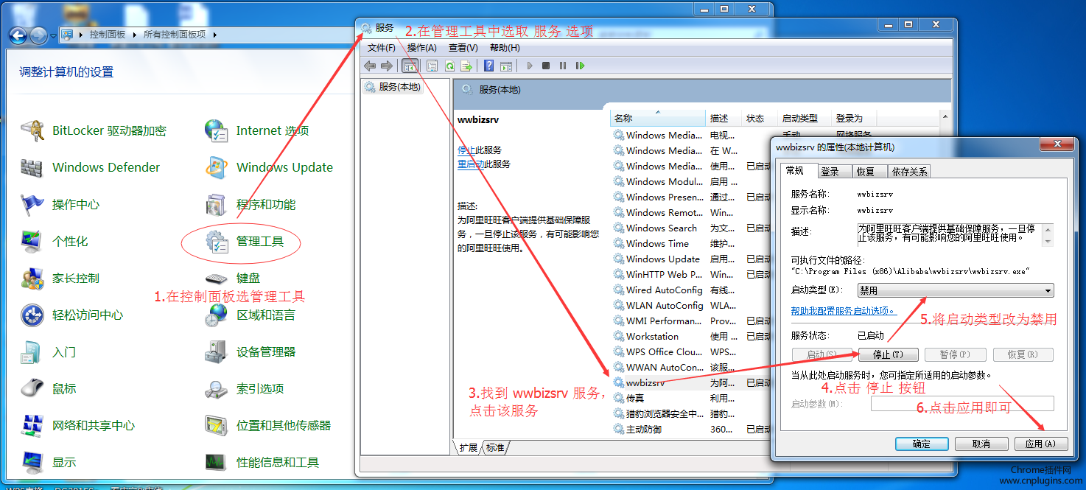The width and height of the screenshot is (1086, 490).
Task: Click the 确定 button in properties dialog
Action: 922,444
